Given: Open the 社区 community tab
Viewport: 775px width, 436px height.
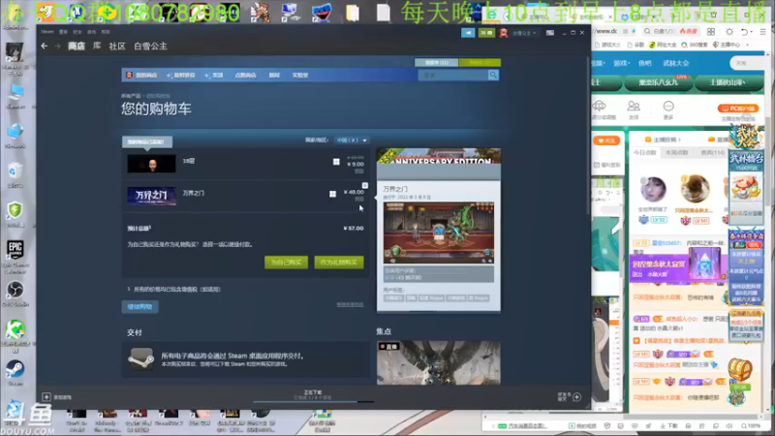Looking at the screenshot, I should [117, 46].
